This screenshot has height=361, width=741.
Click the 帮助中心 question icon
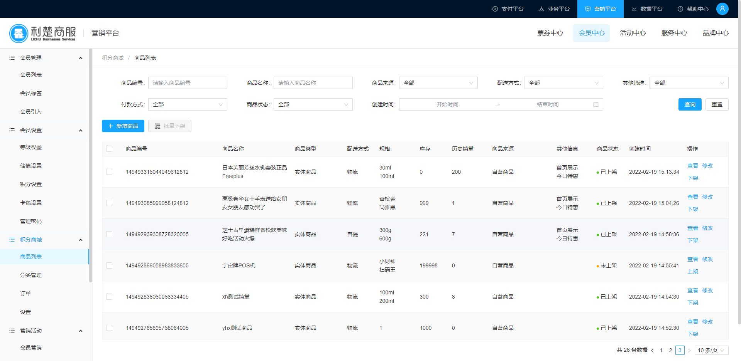click(x=680, y=9)
